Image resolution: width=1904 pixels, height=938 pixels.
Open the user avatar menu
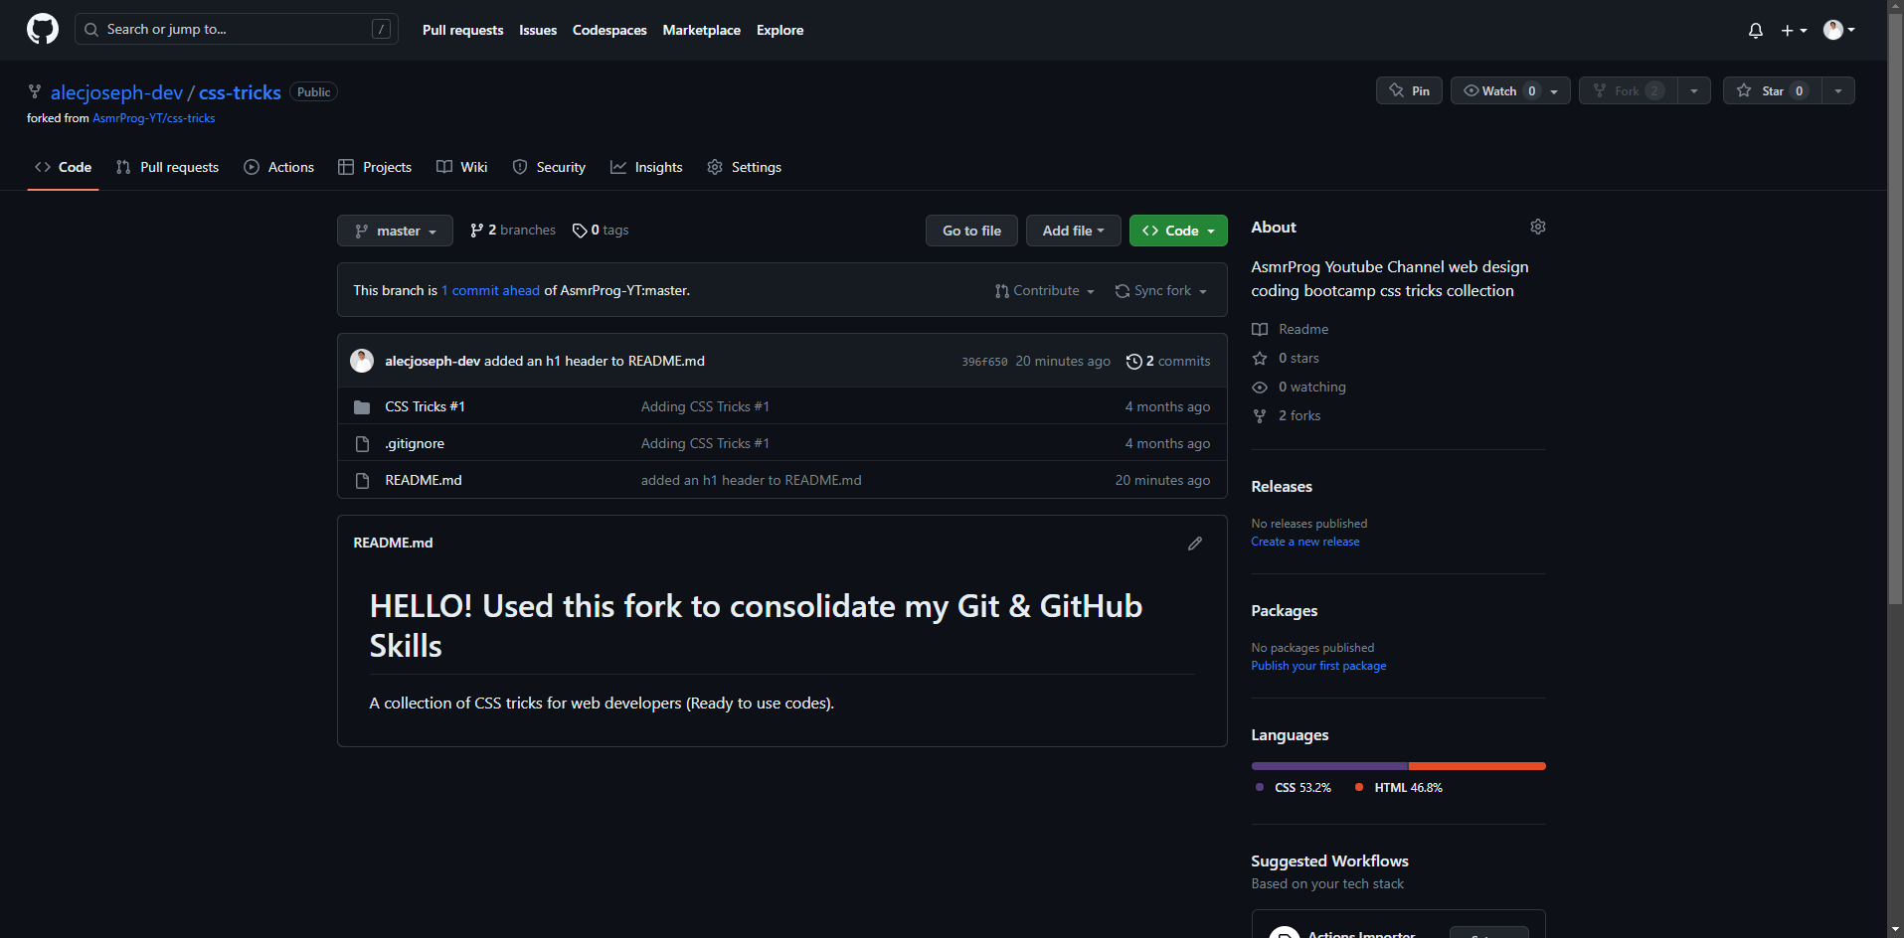pyautogui.click(x=1839, y=30)
